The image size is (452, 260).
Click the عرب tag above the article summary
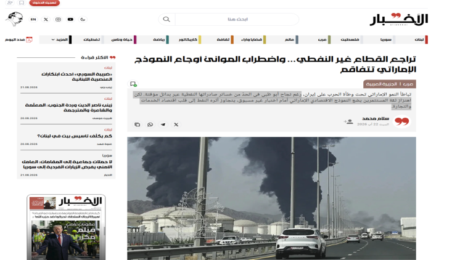click(x=408, y=84)
